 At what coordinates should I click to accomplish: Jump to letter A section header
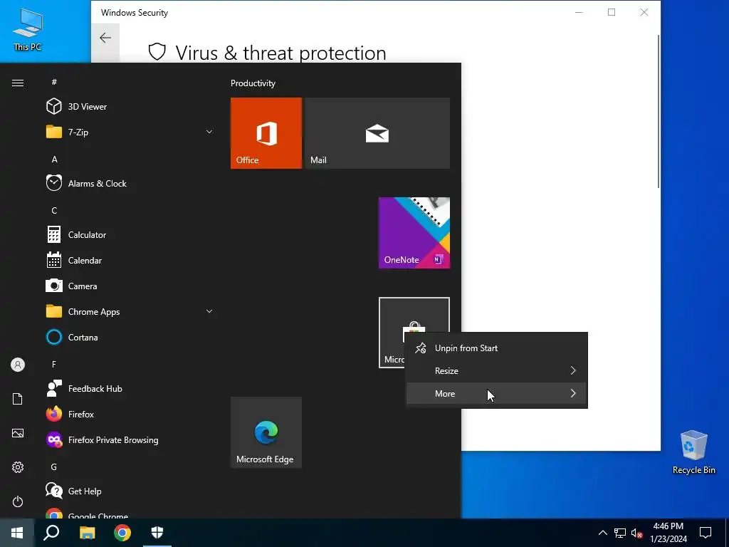(x=54, y=160)
